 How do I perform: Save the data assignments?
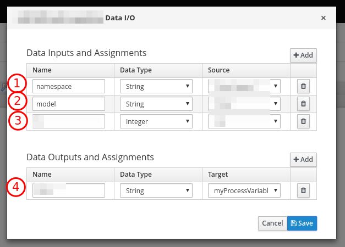[302, 223]
